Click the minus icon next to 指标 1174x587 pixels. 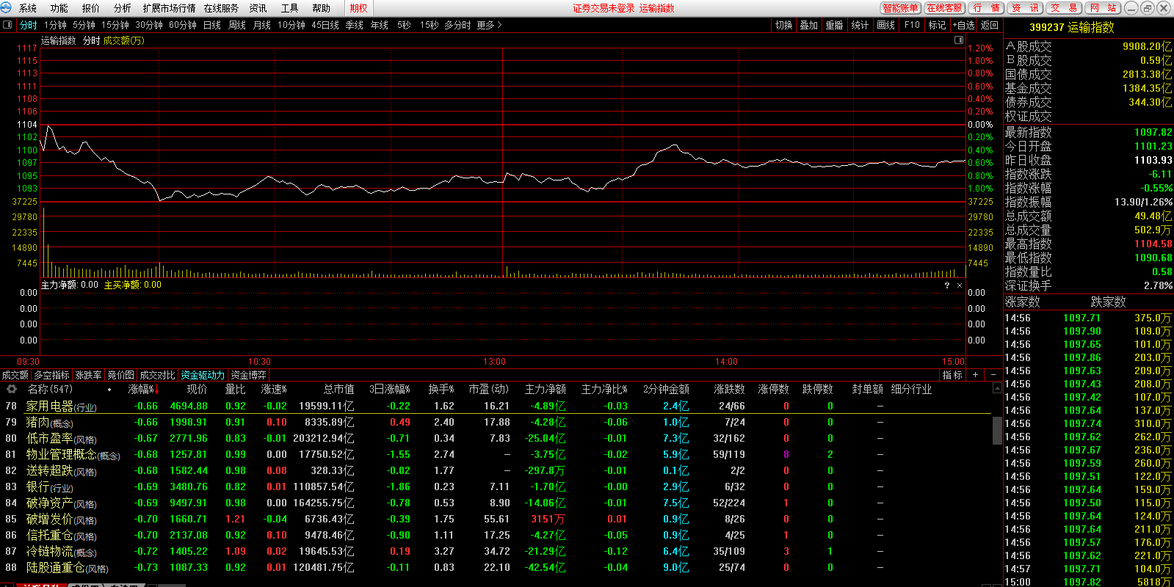993,375
